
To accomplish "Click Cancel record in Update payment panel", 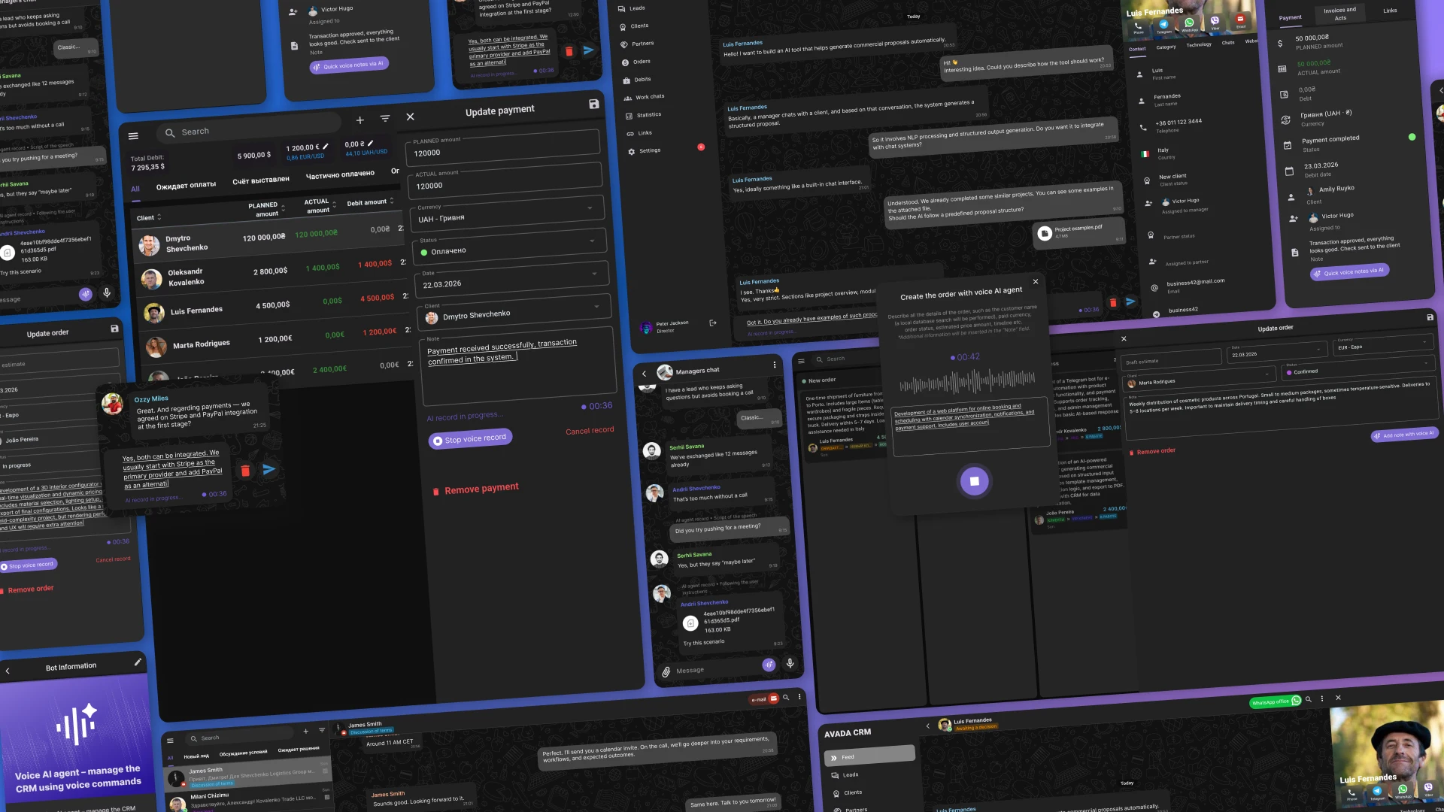I will point(590,431).
